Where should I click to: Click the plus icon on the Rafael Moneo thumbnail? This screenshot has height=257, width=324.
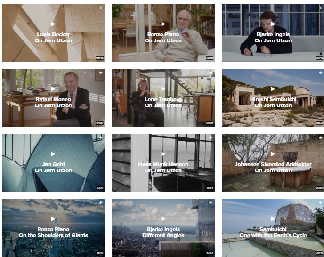point(101,73)
